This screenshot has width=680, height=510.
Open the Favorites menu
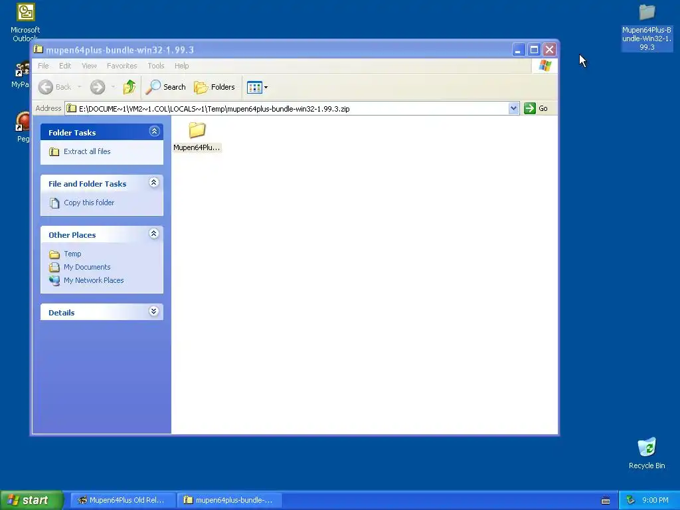pyautogui.click(x=122, y=66)
